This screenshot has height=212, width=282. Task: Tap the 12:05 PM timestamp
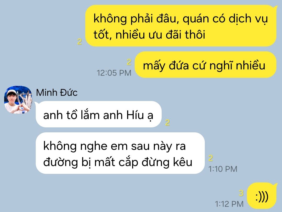click(114, 73)
